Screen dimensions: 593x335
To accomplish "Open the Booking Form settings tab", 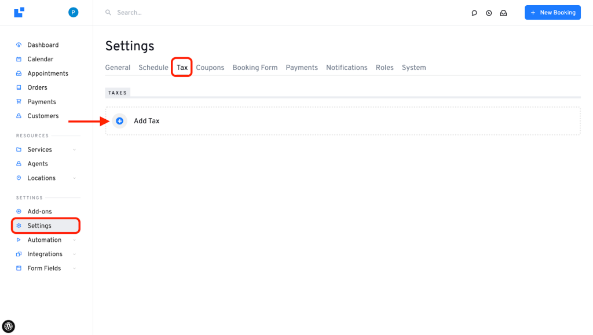I will (255, 68).
